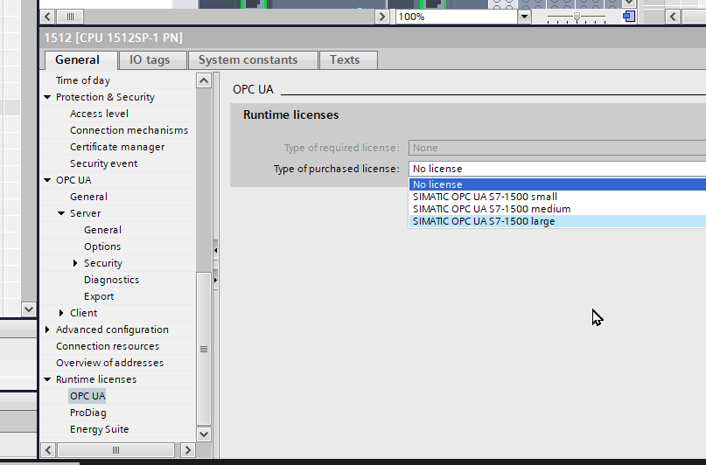Expand the Security node under Server
706x465 pixels.
pyautogui.click(x=75, y=263)
